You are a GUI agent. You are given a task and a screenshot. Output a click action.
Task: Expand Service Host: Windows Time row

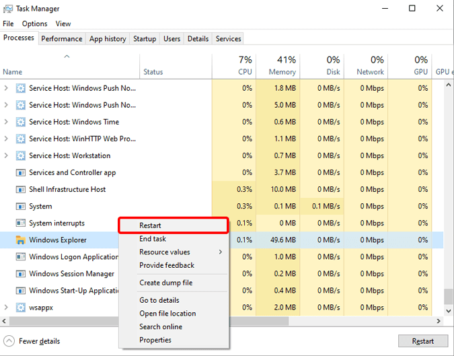point(6,122)
